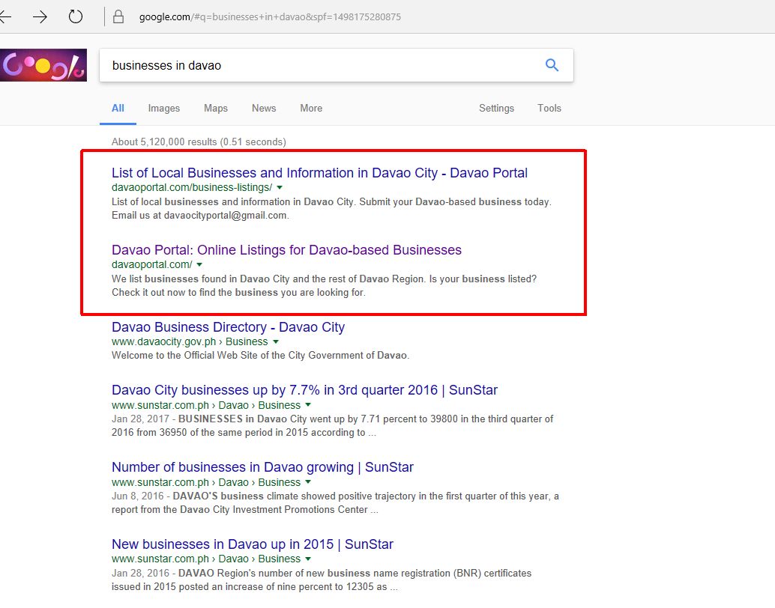
Task: Open 'Davao City businesses up by 7.7%' article
Action: point(304,389)
